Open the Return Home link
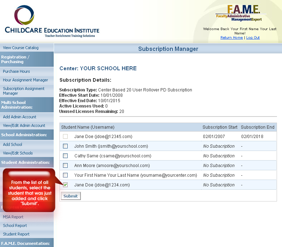The image size is (282, 247). pyautogui.click(x=232, y=38)
